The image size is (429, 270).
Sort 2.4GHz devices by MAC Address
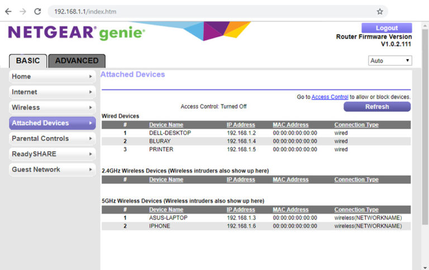290,180
